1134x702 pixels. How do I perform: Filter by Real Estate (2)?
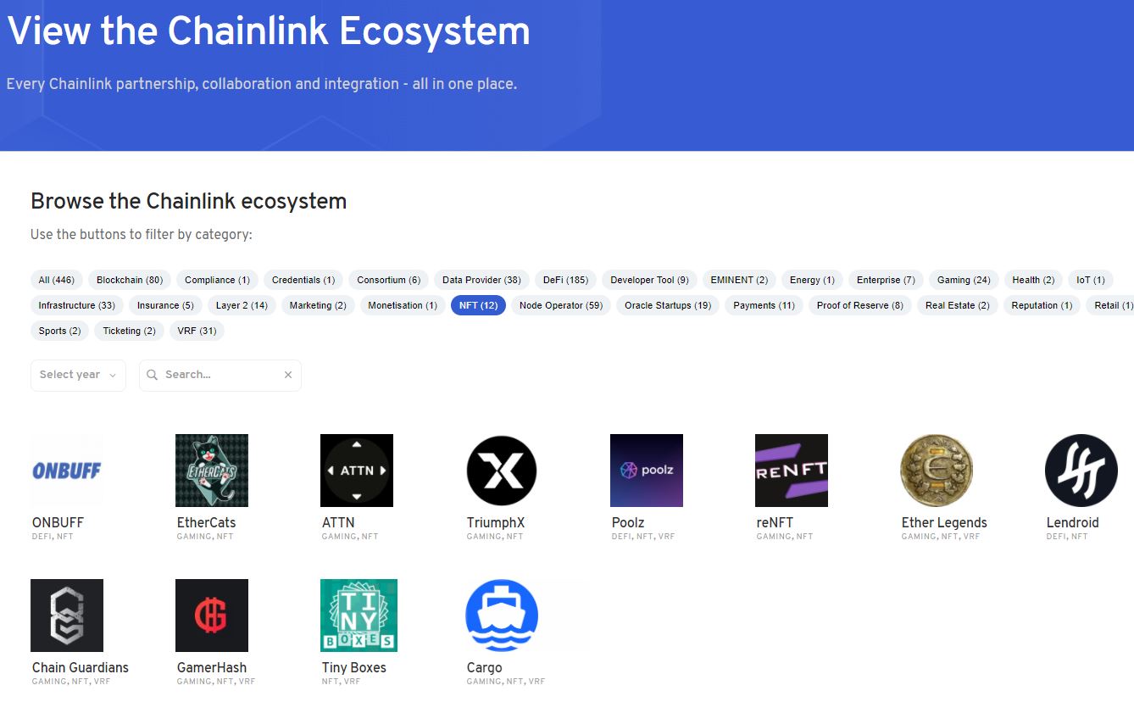[x=958, y=305]
